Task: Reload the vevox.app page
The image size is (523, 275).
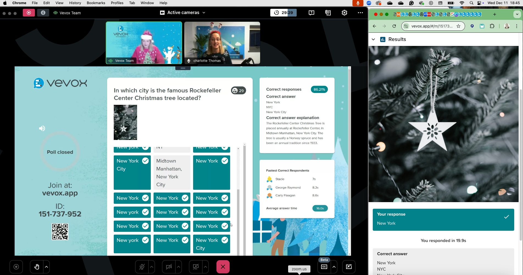Action: coord(394,26)
